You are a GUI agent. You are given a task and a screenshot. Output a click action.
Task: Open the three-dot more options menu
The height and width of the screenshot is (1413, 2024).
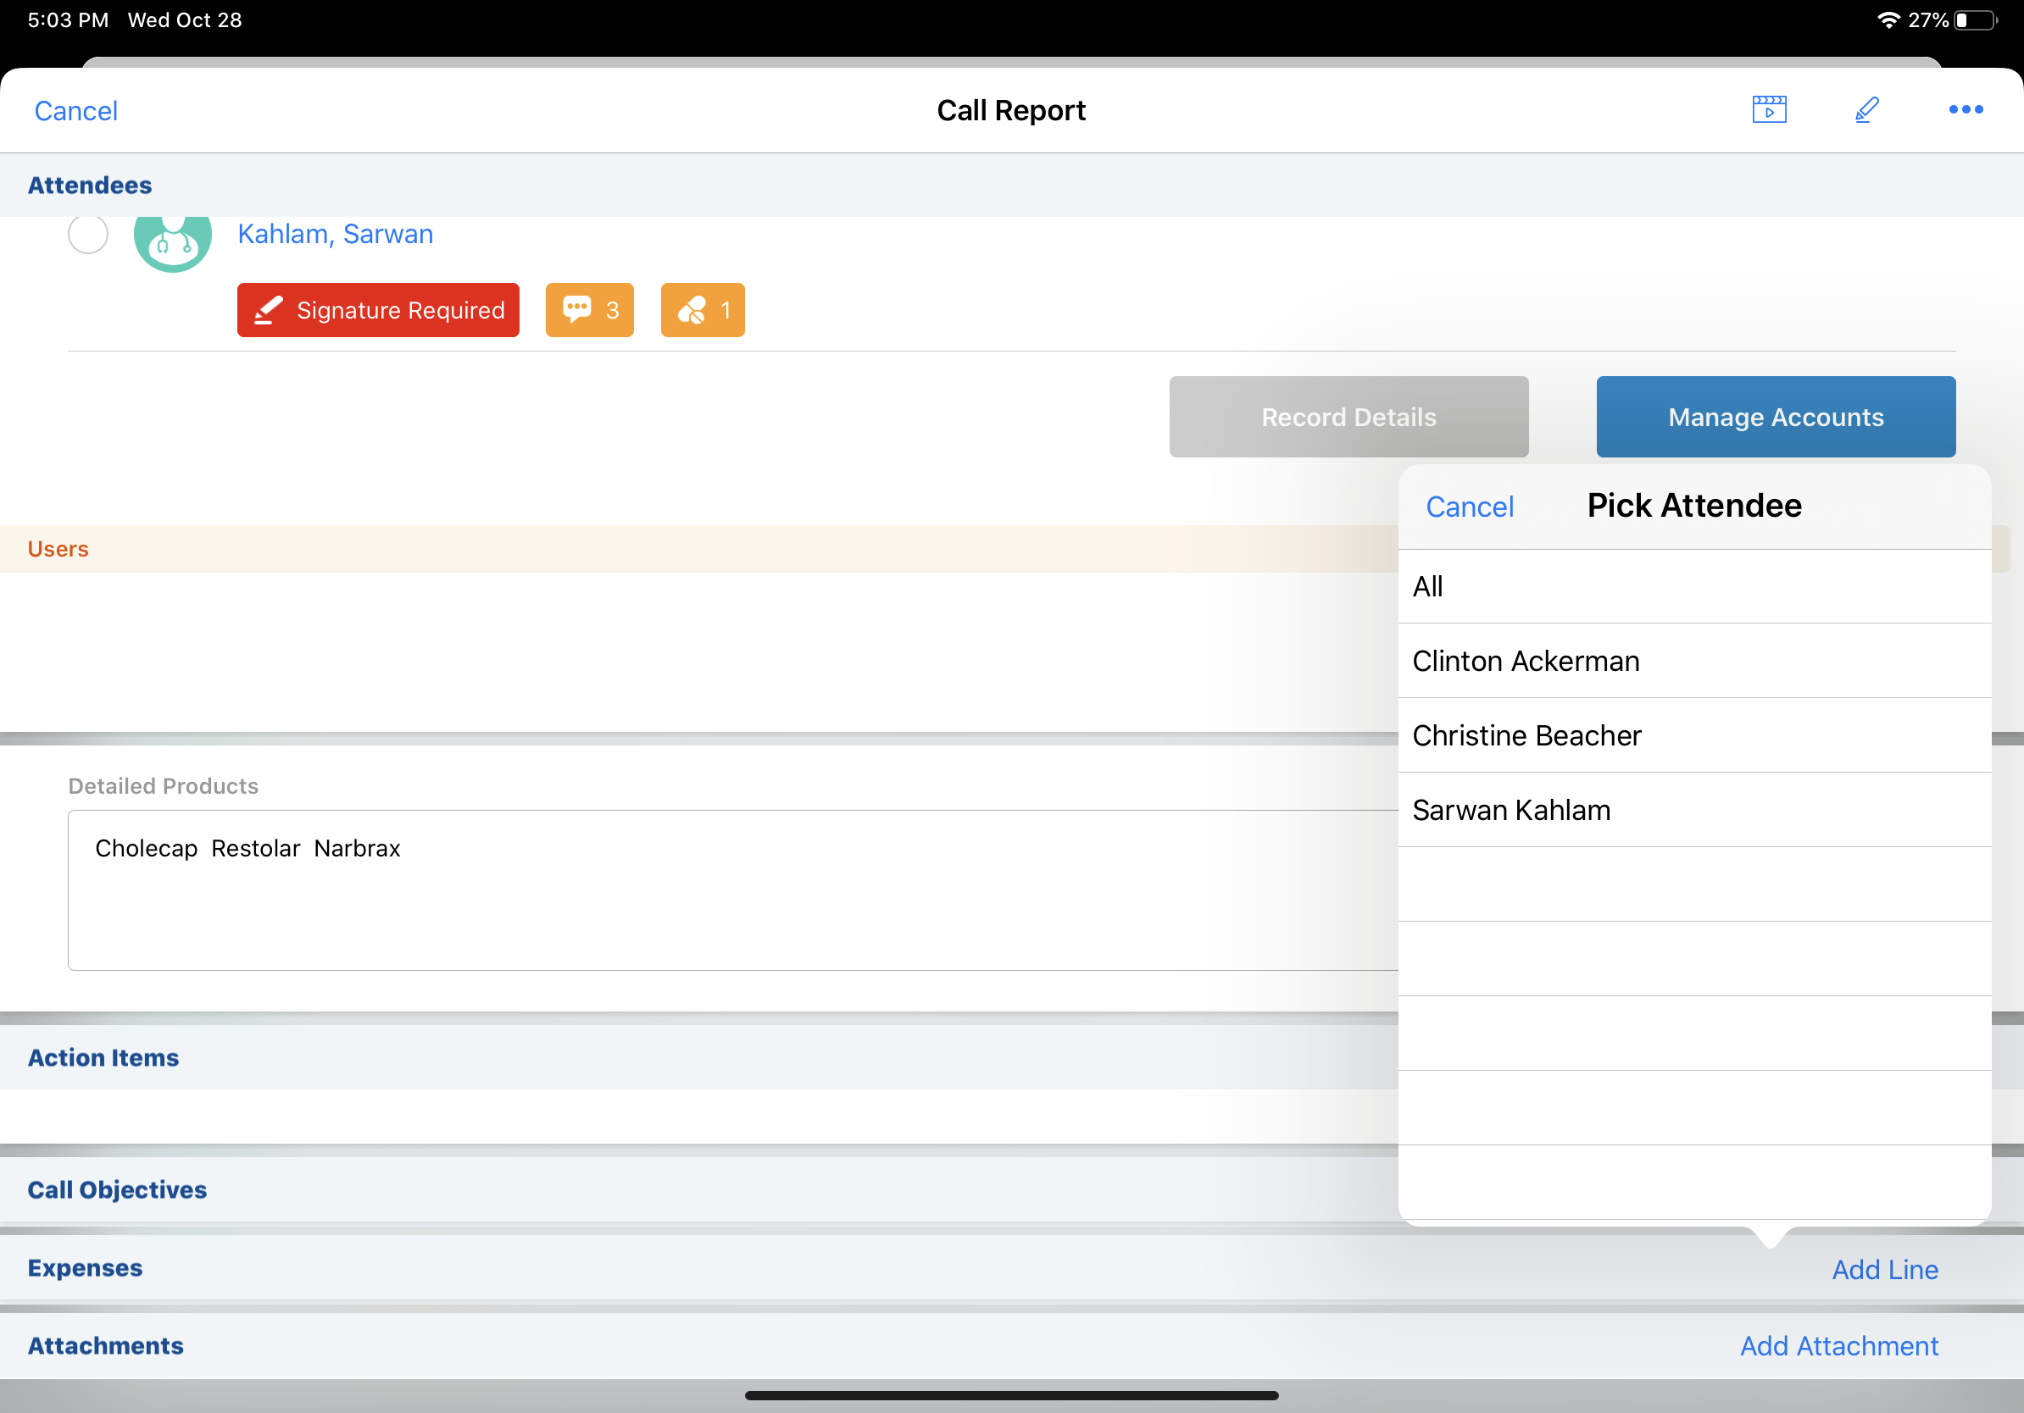(1965, 110)
